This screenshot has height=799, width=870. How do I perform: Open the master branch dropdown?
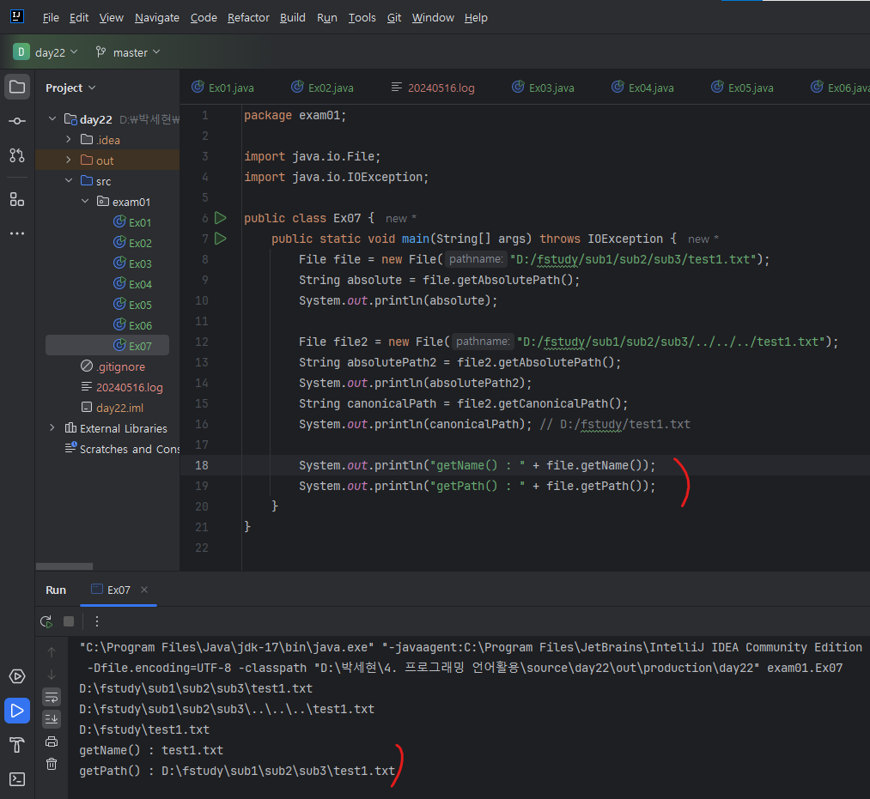click(128, 52)
